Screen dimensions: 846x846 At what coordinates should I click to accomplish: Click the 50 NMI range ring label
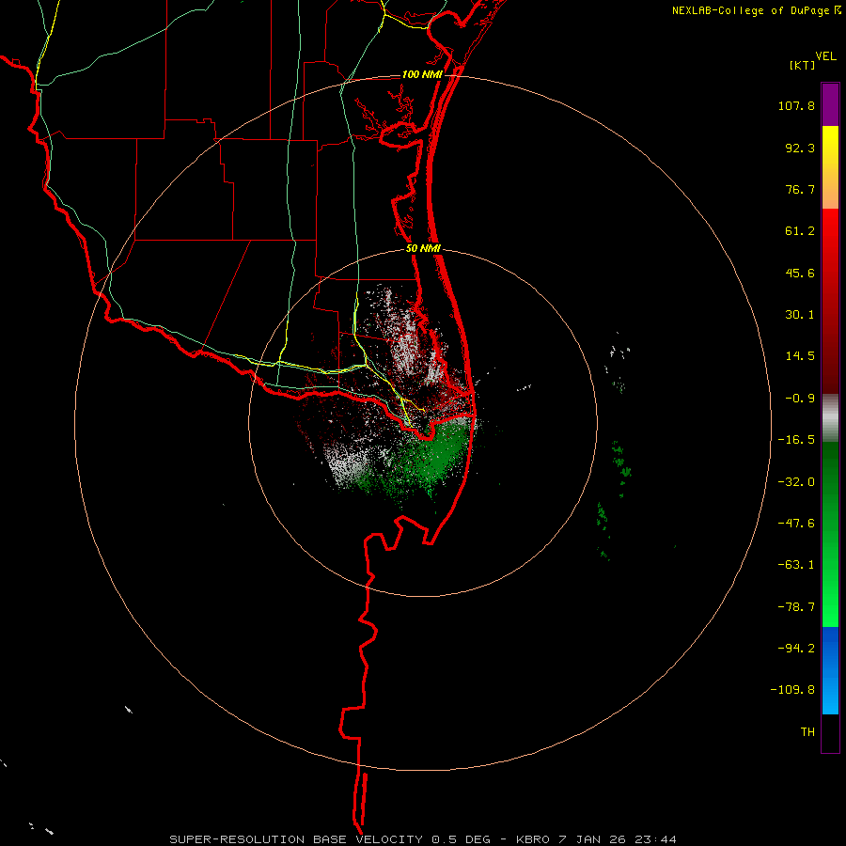423,249
